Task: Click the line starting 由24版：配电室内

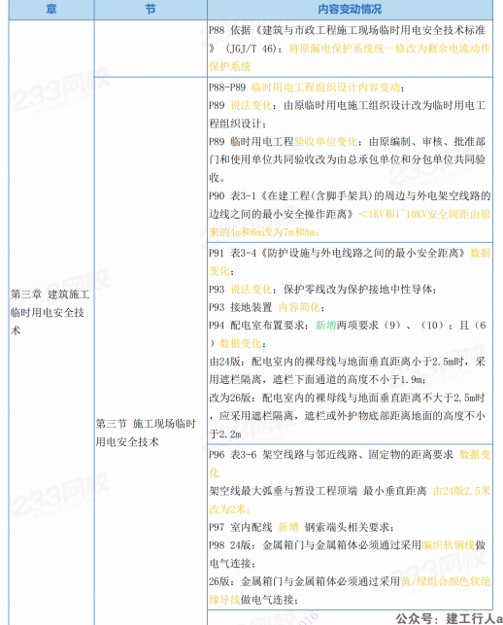Action: pos(348,362)
